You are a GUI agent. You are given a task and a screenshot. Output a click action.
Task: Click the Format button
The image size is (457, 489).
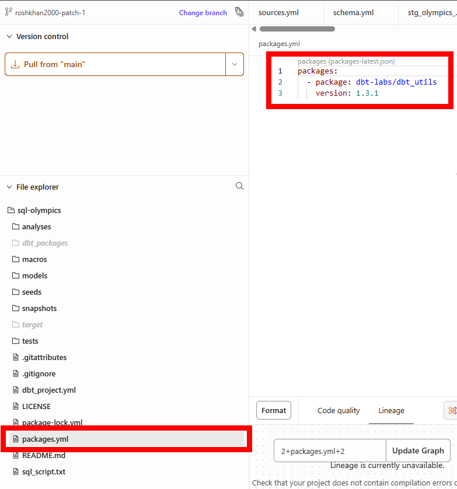pyautogui.click(x=274, y=410)
